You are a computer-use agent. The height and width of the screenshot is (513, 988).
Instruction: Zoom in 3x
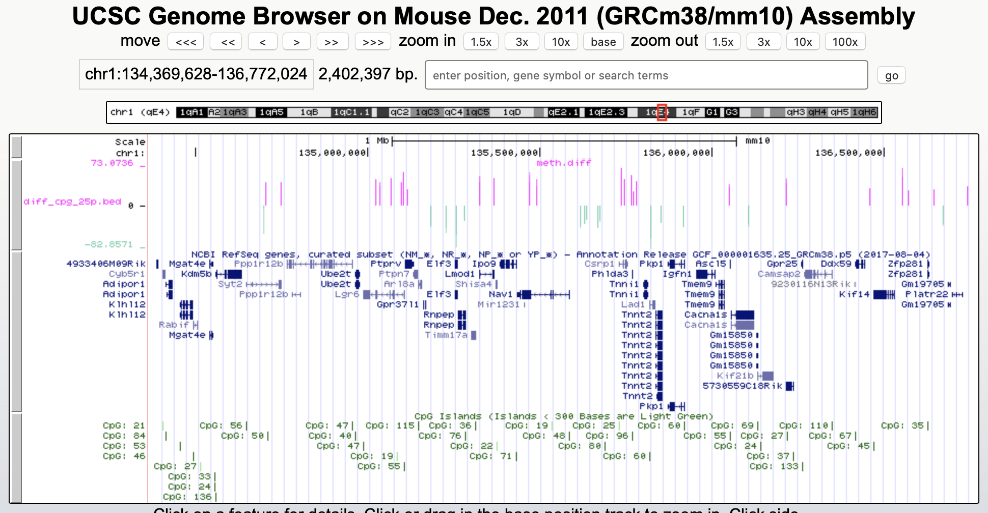(522, 42)
